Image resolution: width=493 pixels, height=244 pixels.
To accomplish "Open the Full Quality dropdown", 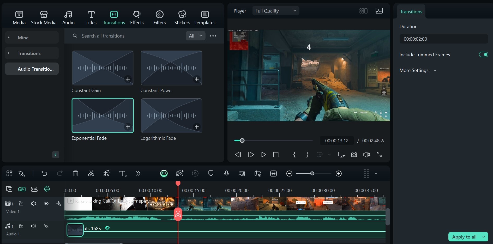I will tap(275, 11).
